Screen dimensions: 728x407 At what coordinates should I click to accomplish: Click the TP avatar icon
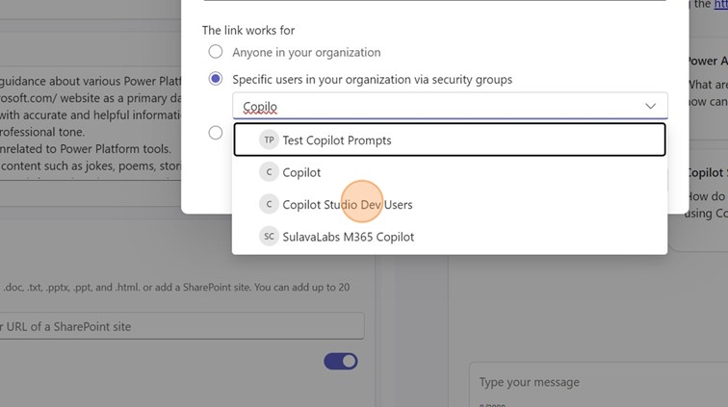[x=270, y=140]
